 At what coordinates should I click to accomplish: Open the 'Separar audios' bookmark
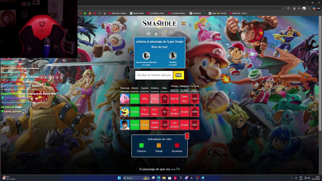(137, 13)
